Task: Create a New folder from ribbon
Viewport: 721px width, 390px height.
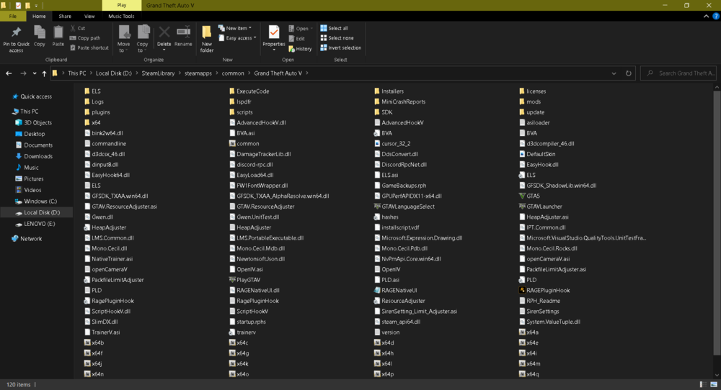Action: click(x=207, y=39)
